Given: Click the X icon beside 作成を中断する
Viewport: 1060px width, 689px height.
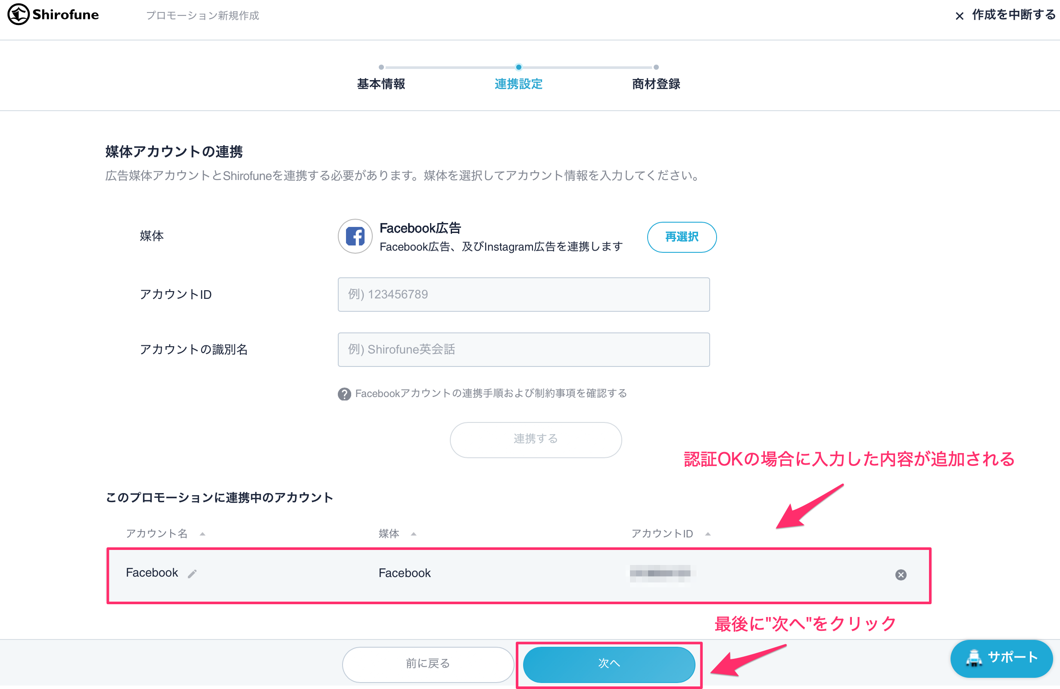Looking at the screenshot, I should coord(959,16).
